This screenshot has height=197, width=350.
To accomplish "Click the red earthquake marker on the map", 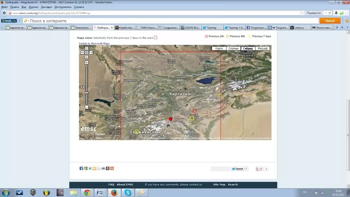I will [x=171, y=119].
